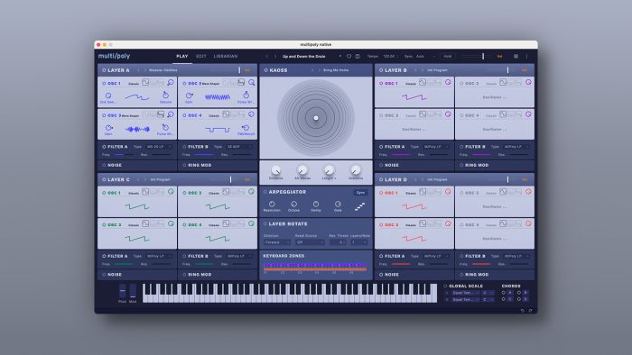Click the Hold button in top bar
The height and width of the screenshot is (355, 632).
click(x=448, y=56)
